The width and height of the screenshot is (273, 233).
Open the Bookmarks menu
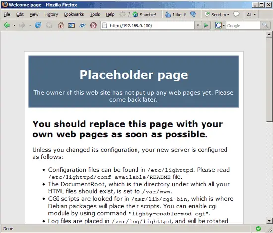[x=74, y=14]
